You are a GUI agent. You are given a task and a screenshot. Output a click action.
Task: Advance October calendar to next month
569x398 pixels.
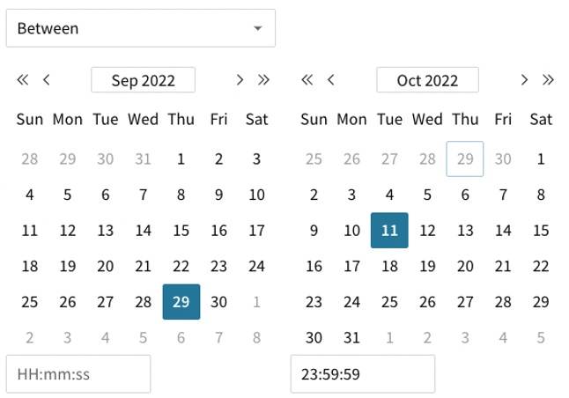coord(524,80)
